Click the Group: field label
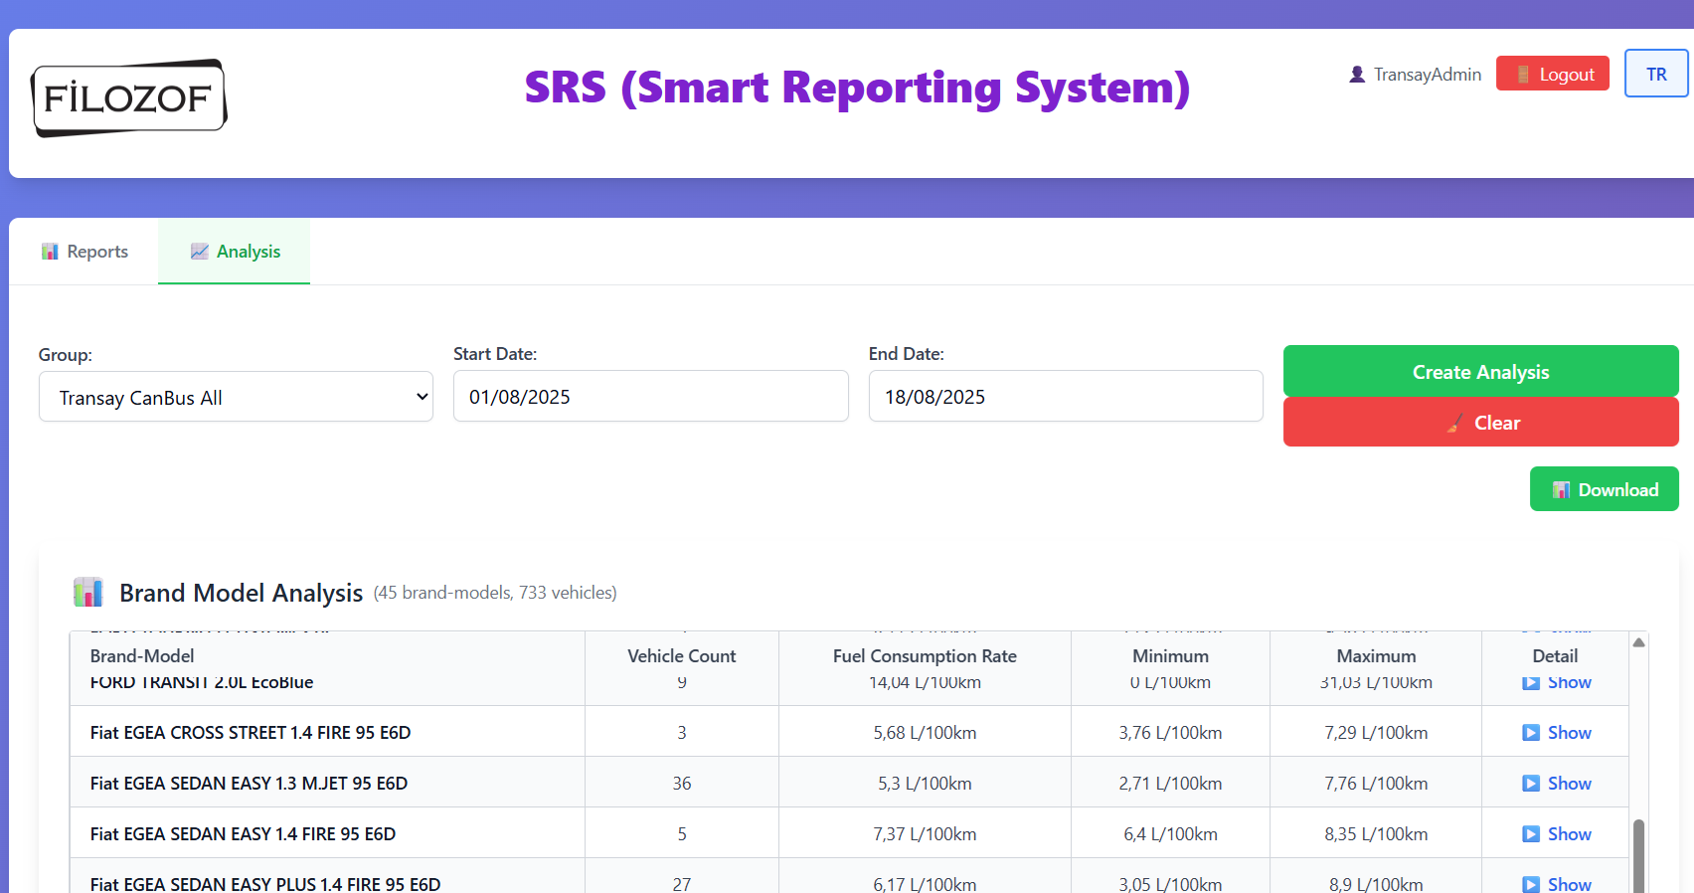This screenshot has height=893, width=1694. [x=66, y=355]
